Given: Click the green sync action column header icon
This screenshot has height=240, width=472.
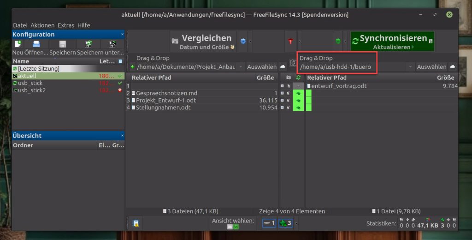Looking at the screenshot, I should click(298, 78).
